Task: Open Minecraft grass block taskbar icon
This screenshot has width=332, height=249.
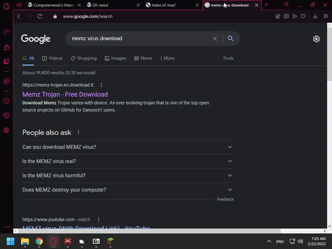Action: pos(110,241)
